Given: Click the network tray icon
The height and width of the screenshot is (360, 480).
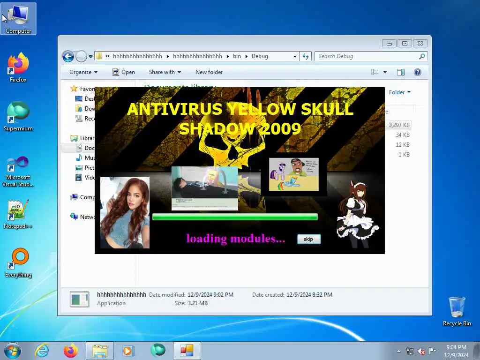Looking at the screenshot, I should pos(410,351).
